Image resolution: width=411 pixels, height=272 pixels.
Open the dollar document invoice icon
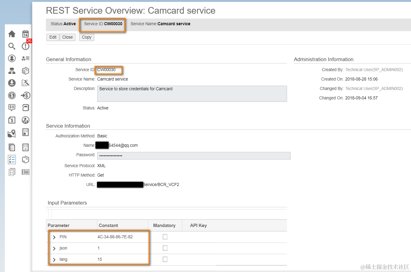point(12,120)
